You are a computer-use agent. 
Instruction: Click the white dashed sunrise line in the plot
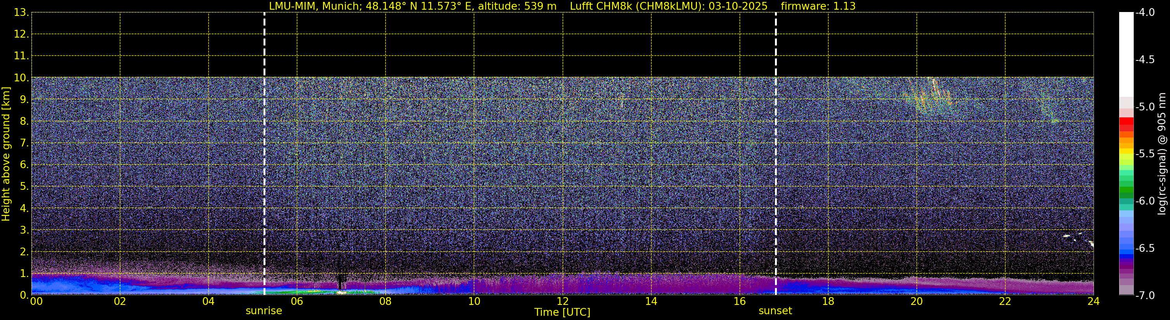tap(264, 154)
